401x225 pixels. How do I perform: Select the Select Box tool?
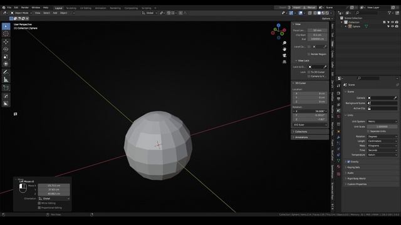[6, 26]
